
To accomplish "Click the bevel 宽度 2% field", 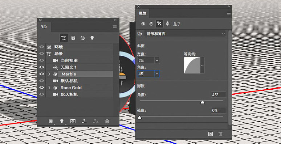I will pyautogui.click(x=146, y=60).
